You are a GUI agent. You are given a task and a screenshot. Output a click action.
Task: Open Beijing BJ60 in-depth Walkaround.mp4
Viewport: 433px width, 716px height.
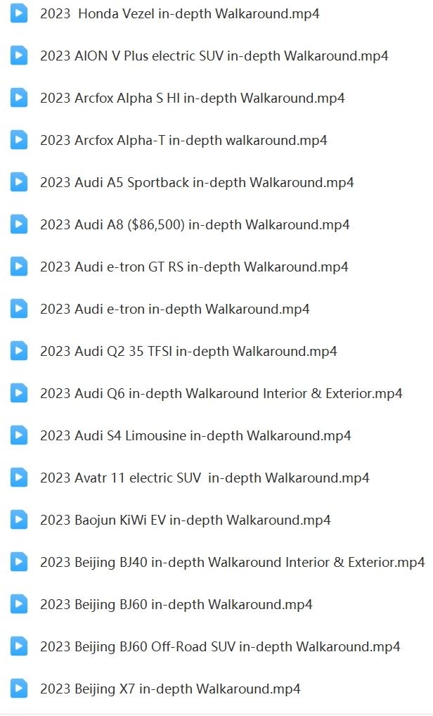(x=176, y=604)
